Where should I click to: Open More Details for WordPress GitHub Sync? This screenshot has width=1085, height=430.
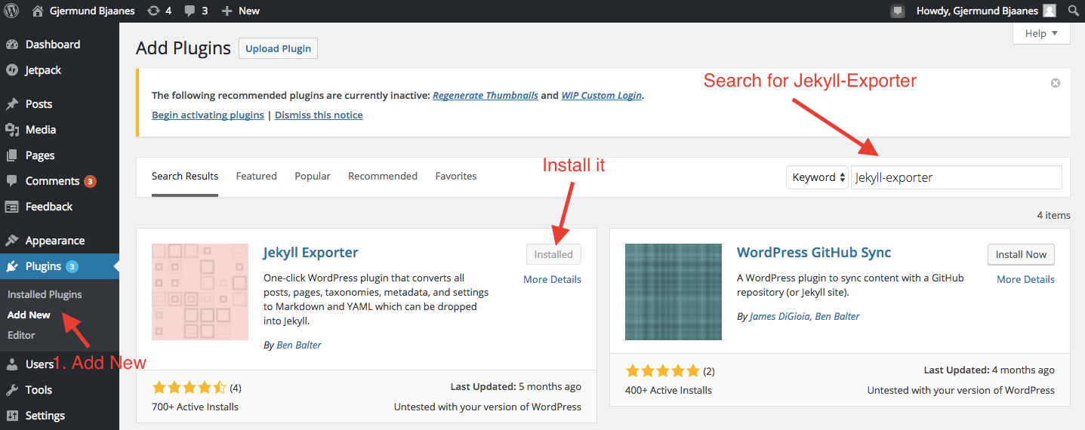pos(1025,279)
